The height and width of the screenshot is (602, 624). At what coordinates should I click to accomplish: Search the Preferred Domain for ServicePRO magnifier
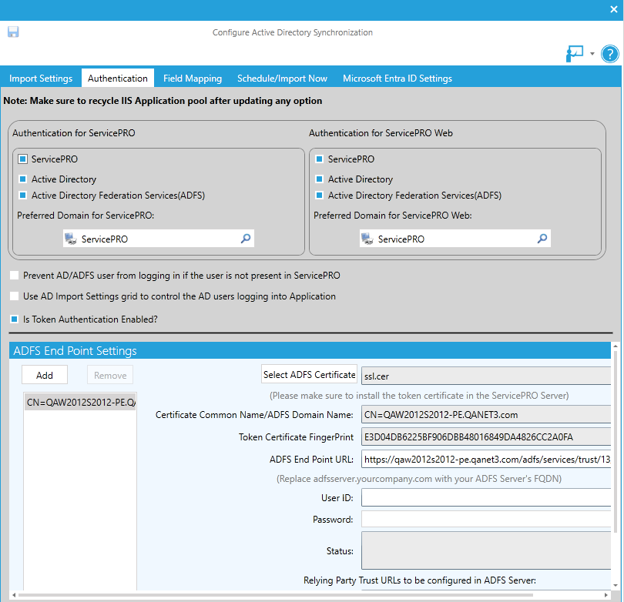pyautogui.click(x=246, y=239)
